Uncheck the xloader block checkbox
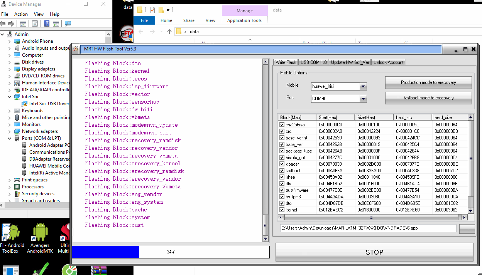The image size is (482, 275). [x=282, y=164]
